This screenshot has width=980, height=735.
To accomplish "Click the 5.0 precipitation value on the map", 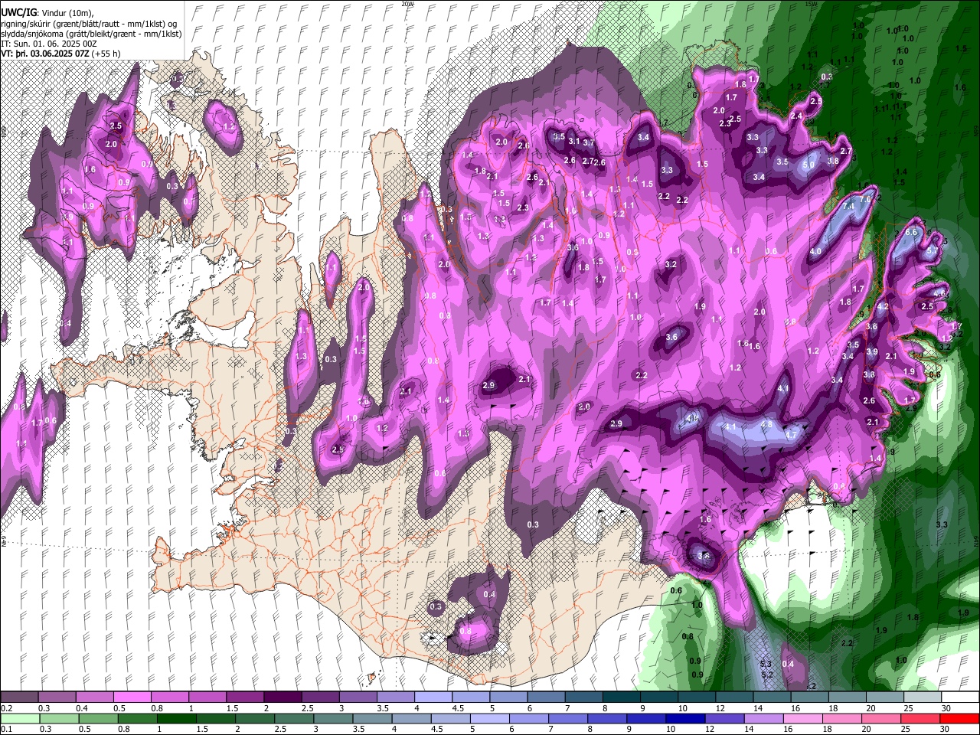I will click(808, 165).
